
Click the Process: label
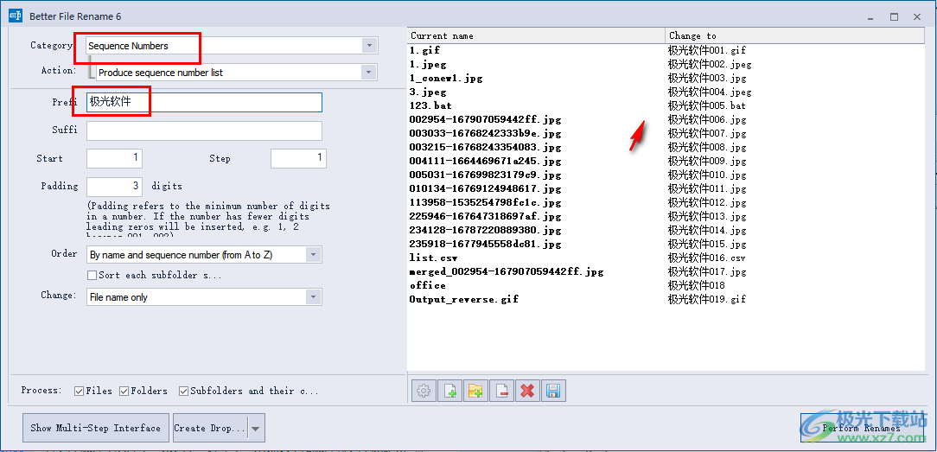[x=41, y=391]
